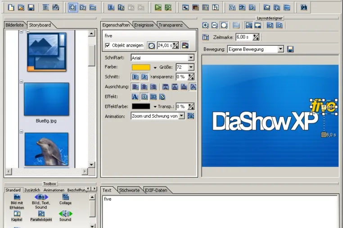Open the Schriftart font dropdown
The width and height of the screenshot is (343, 228).
[x=191, y=57]
